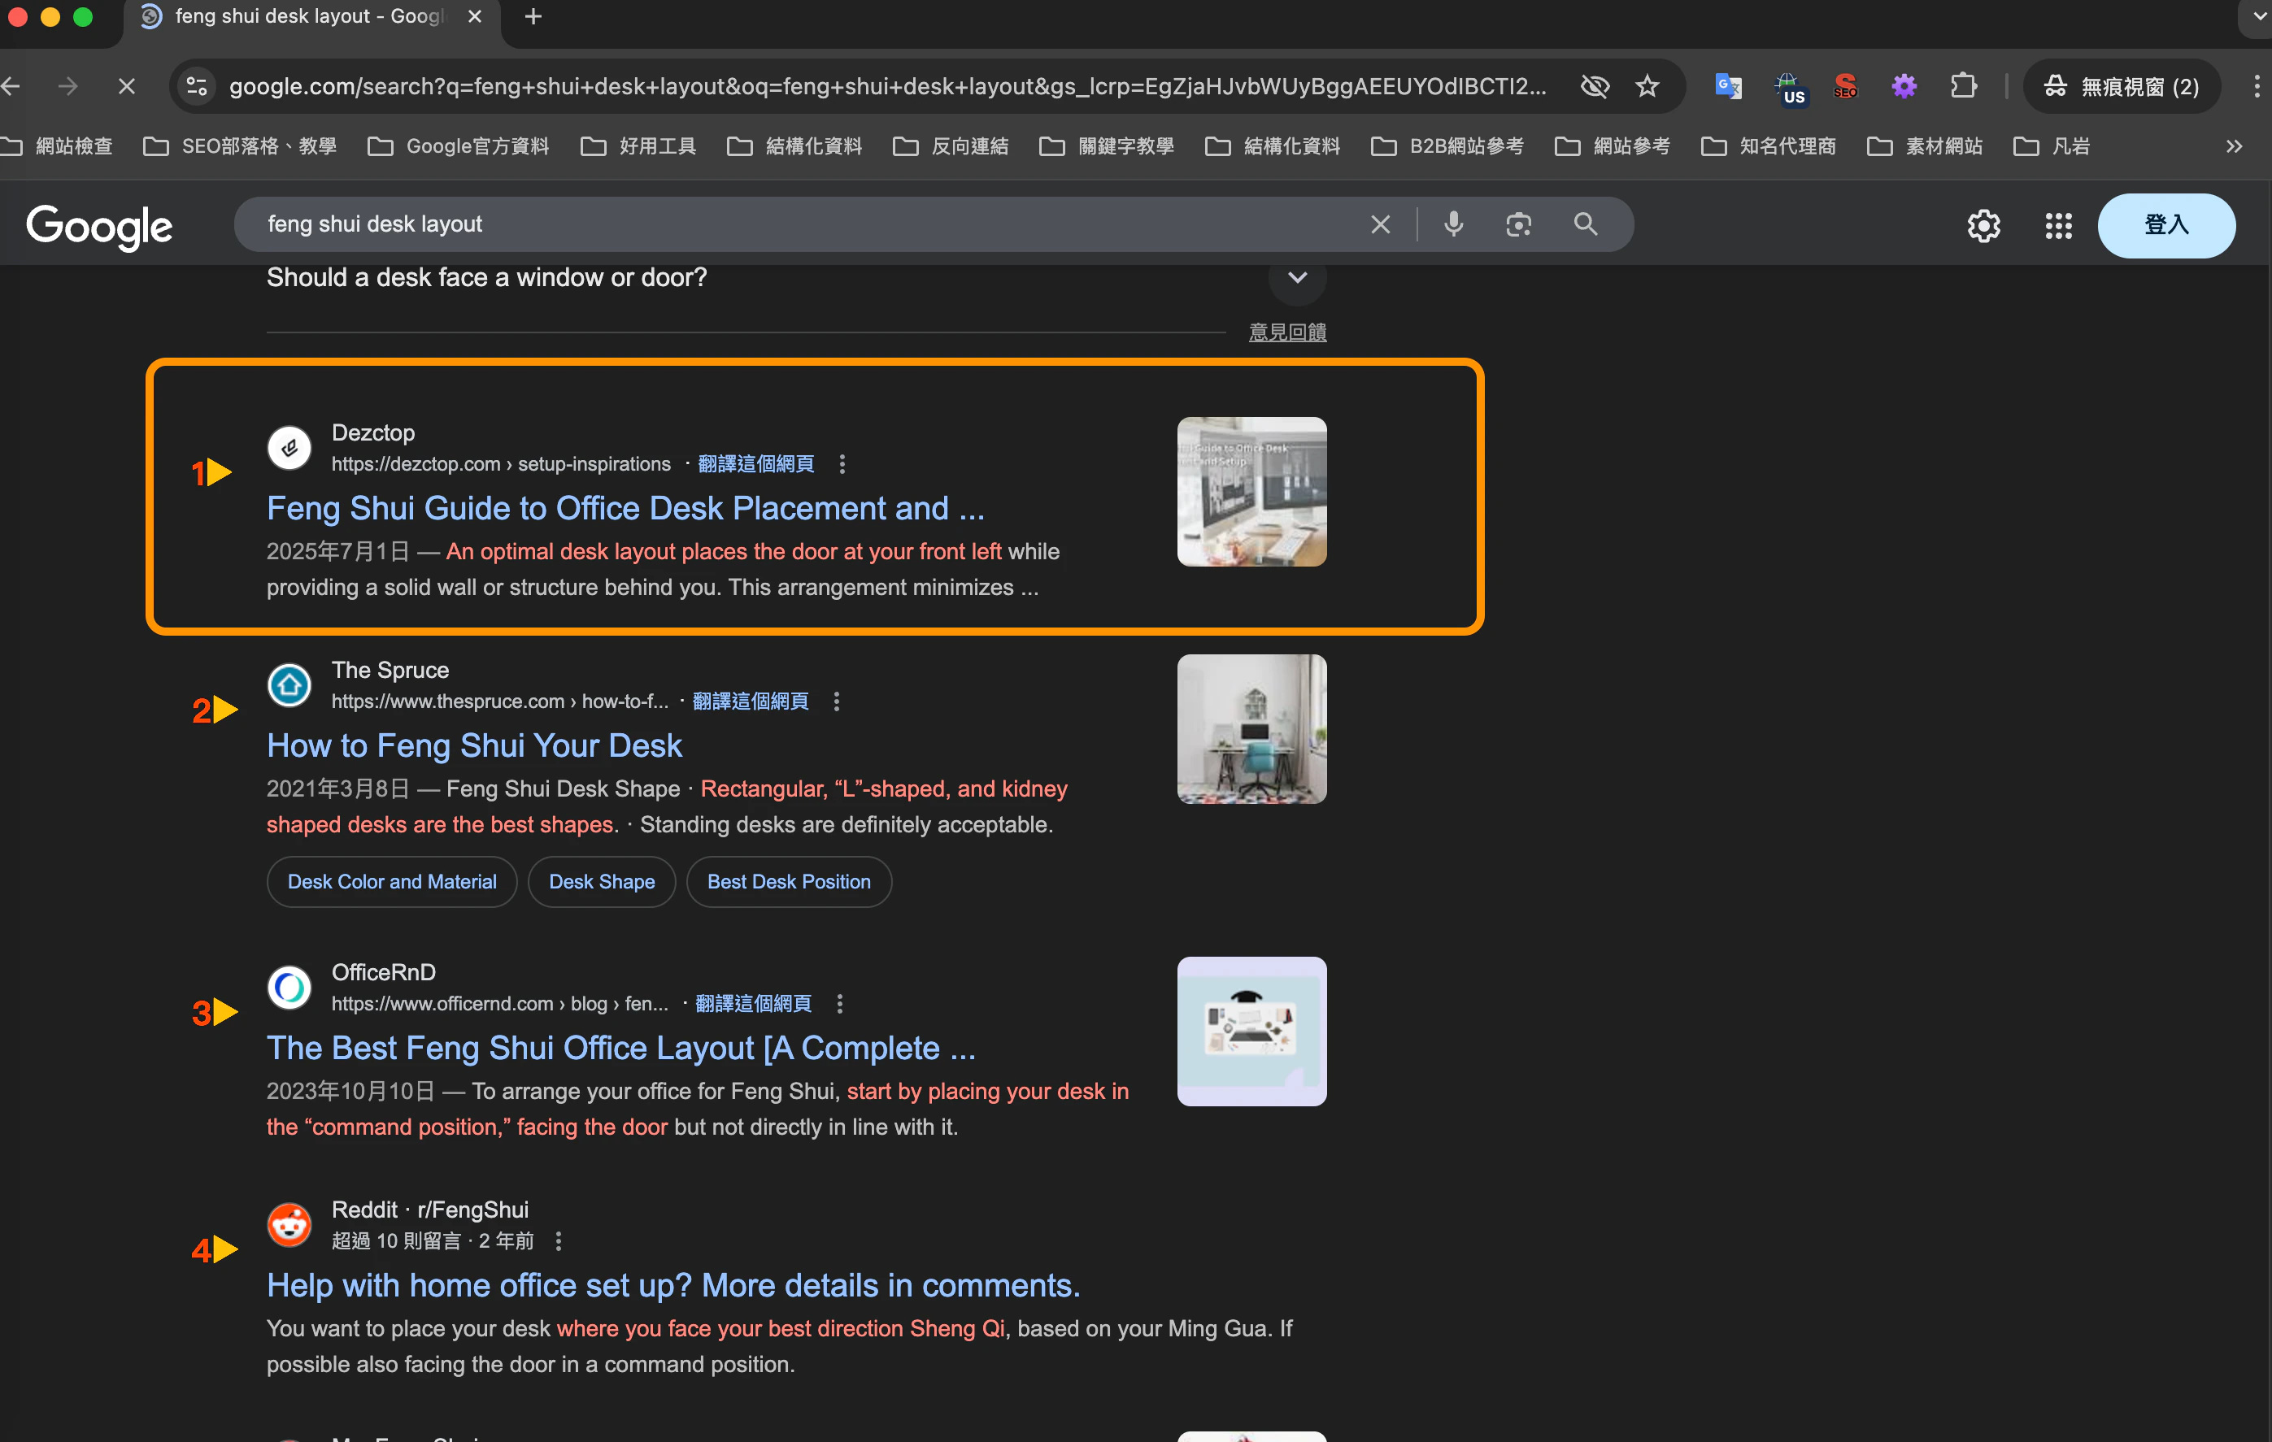Viewport: 2272px width, 1442px height.
Task: Start voice search with the microphone
Action: point(1454,224)
